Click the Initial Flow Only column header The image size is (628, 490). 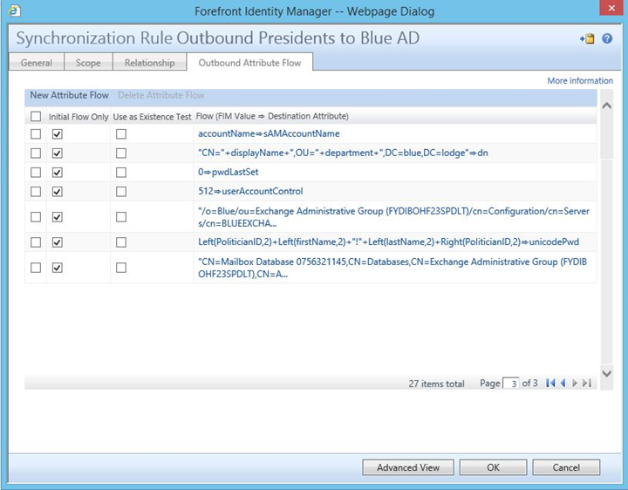click(x=78, y=117)
